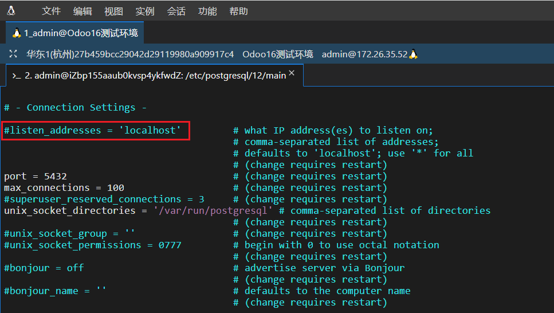
Task: Toggle fullscreen expand icon
Action: coord(13,54)
